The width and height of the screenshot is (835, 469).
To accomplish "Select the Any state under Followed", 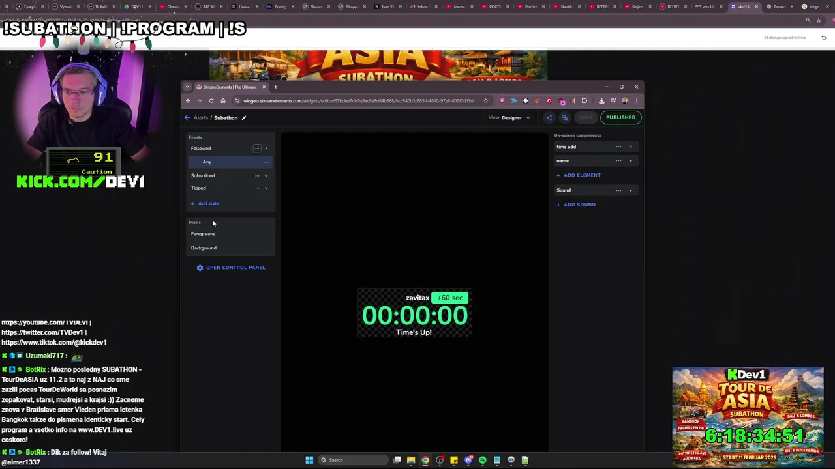I will (230, 162).
